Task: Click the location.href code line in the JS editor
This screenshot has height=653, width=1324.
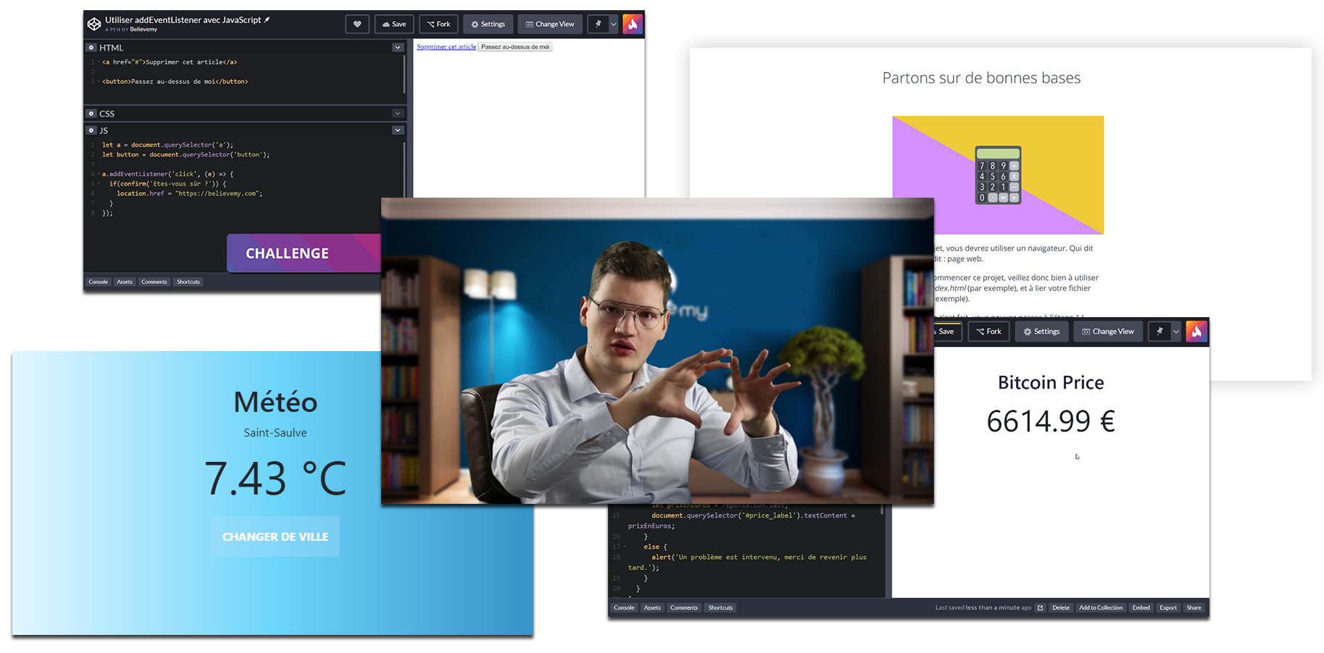Action: click(189, 193)
